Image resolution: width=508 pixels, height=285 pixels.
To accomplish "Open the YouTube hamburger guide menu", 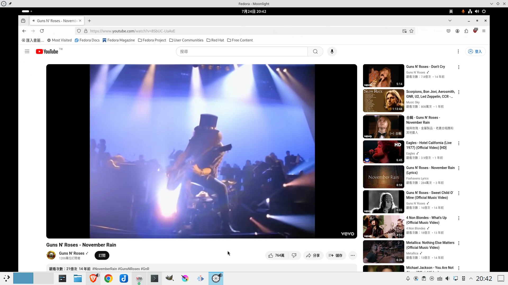I will tap(27, 51).
